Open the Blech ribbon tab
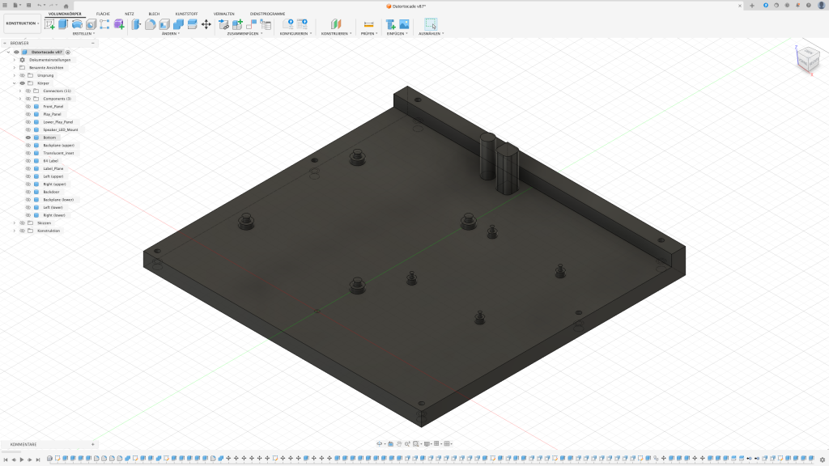Image resolution: width=829 pixels, height=466 pixels. pyautogui.click(x=154, y=14)
